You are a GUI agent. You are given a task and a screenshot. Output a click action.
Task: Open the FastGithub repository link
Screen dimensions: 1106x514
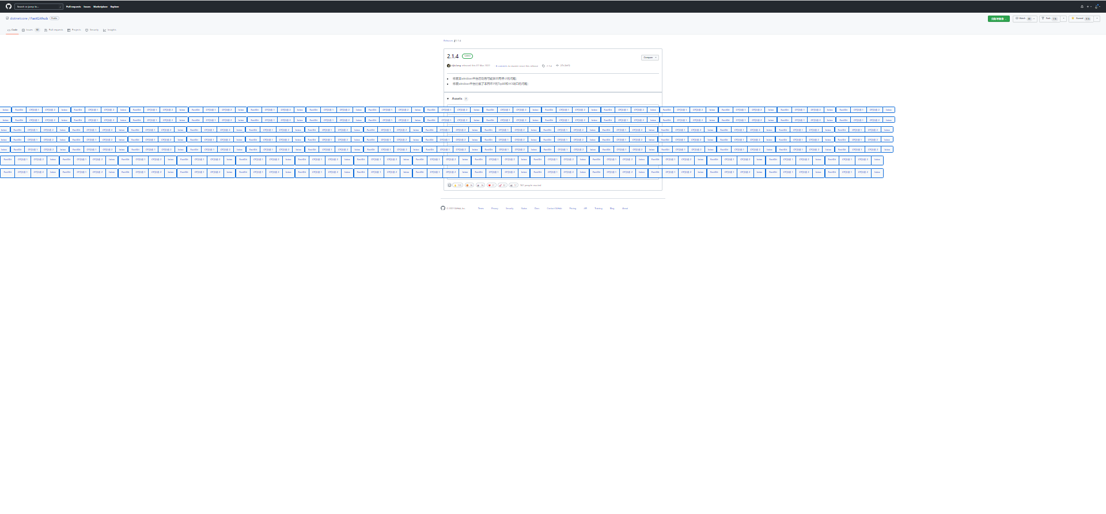pos(39,18)
